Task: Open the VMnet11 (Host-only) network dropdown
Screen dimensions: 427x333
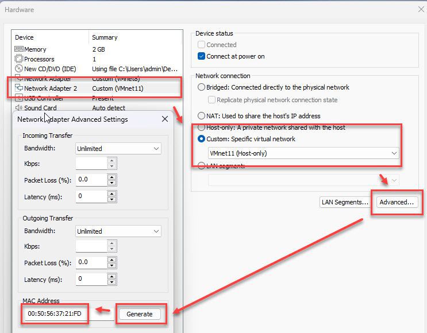Action: coord(303,153)
